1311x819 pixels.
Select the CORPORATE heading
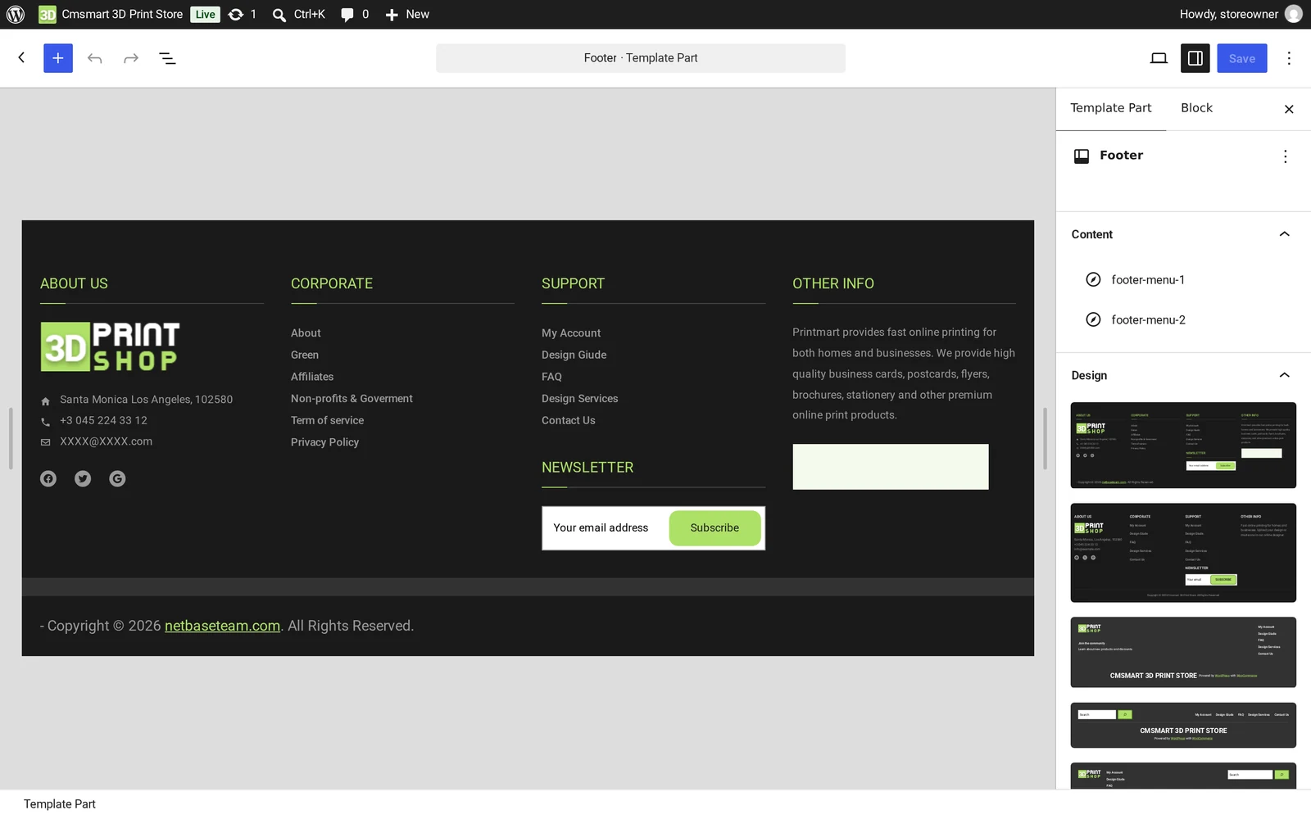(332, 283)
